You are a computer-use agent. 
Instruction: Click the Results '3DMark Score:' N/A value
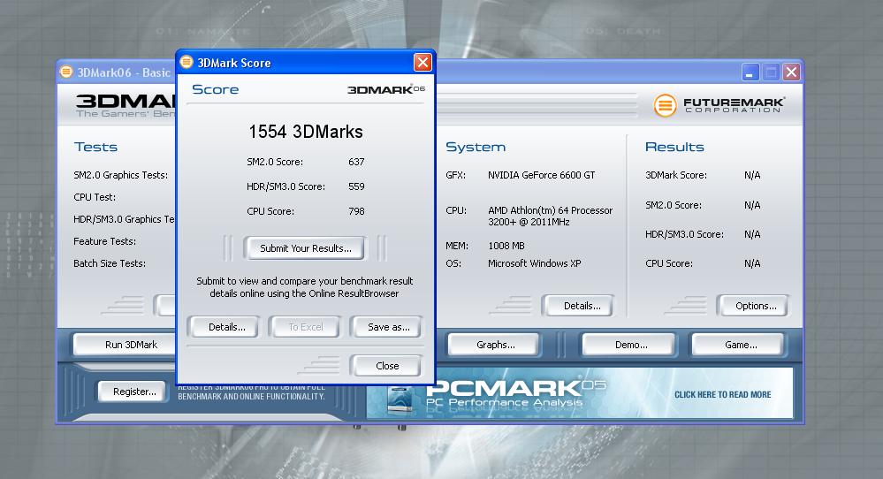752,175
